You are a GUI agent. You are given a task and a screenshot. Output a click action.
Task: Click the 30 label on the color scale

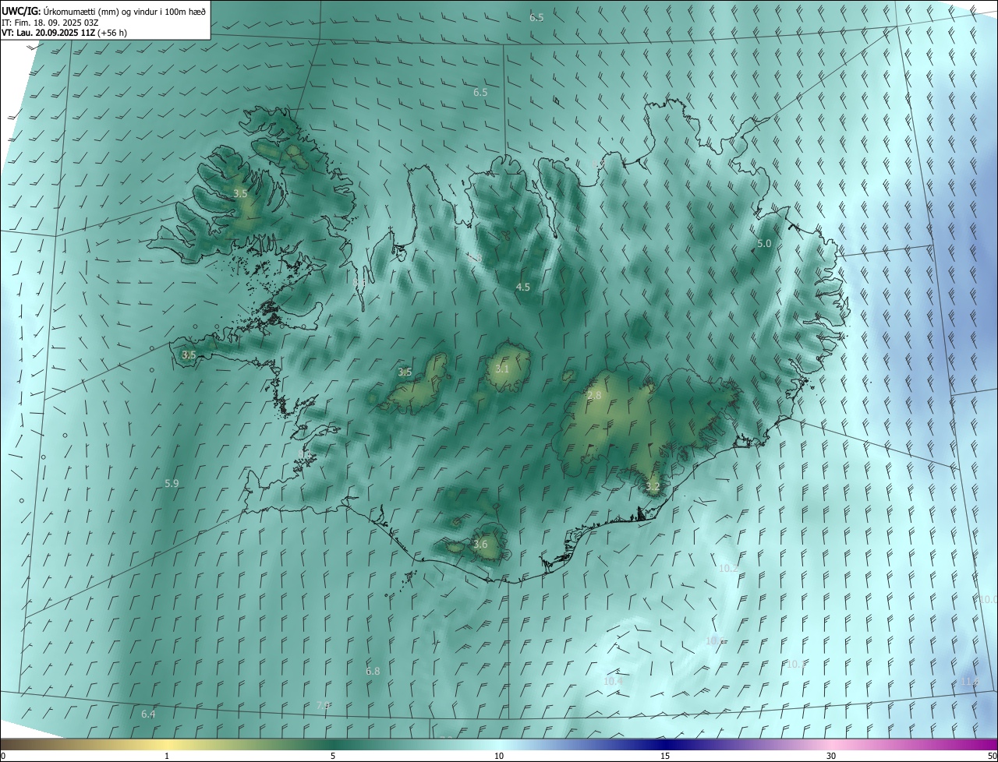click(x=831, y=757)
